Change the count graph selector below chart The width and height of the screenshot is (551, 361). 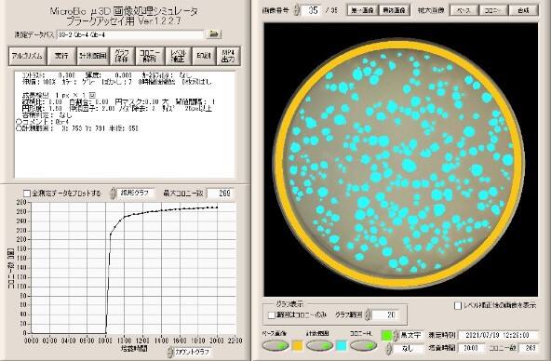[x=170, y=352]
